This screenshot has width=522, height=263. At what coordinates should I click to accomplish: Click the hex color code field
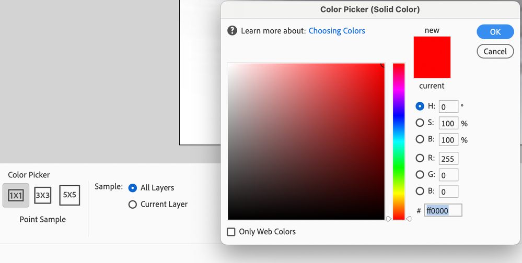pos(443,211)
